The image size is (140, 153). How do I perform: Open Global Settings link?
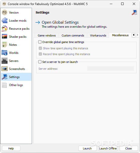[x=60, y=22]
